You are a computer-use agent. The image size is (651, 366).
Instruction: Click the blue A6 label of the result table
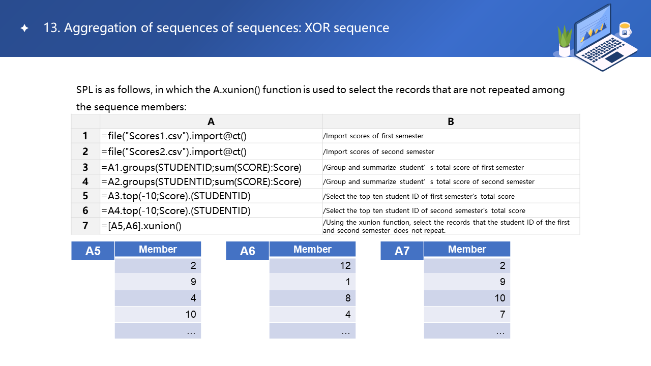[x=248, y=251]
